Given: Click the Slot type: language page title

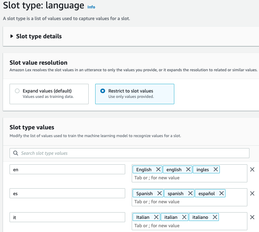Looking at the screenshot, I should pos(44,5).
